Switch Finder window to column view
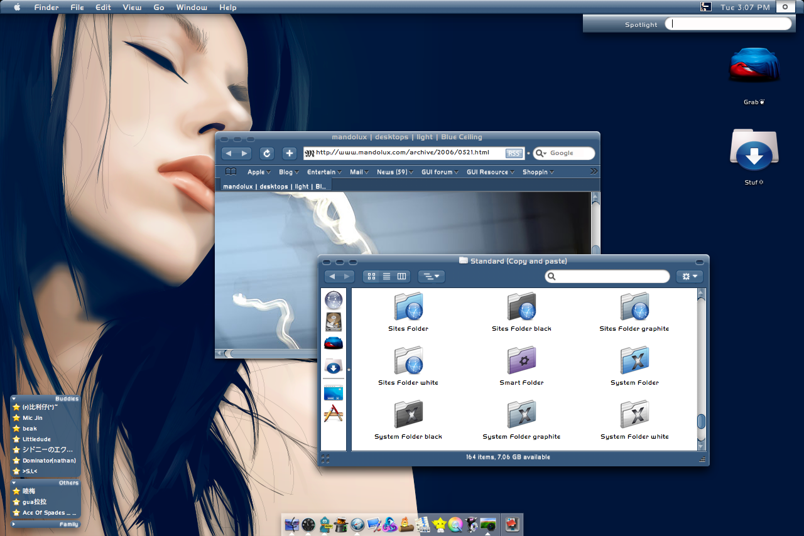The image size is (804, 536). (402, 276)
